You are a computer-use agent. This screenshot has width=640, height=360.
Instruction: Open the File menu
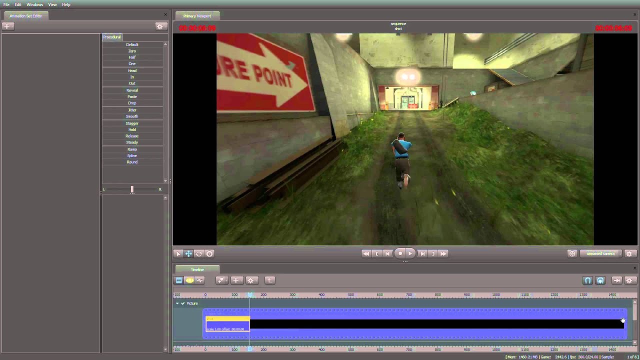coord(6,4)
